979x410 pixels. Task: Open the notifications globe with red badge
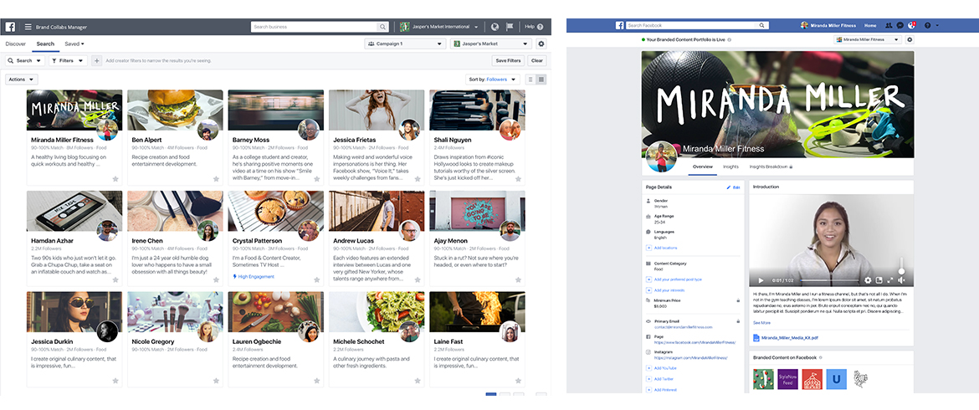[x=911, y=26]
